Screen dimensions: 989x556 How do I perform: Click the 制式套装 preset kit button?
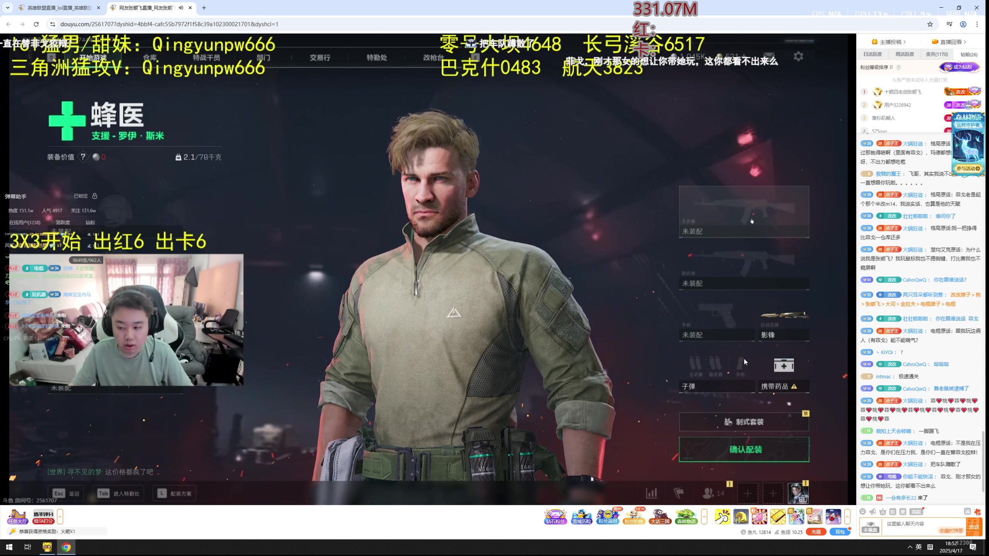(x=744, y=422)
